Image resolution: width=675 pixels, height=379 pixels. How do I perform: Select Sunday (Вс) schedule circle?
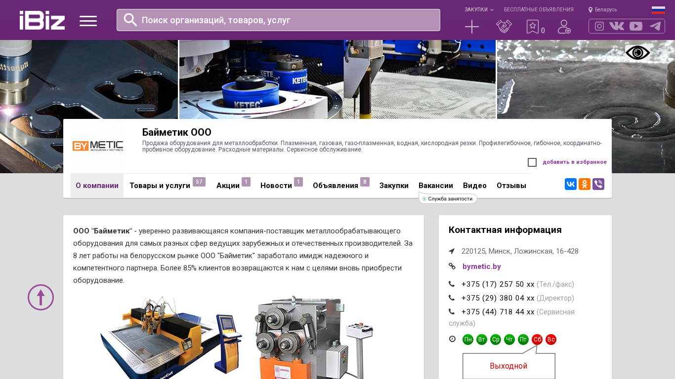click(551, 340)
